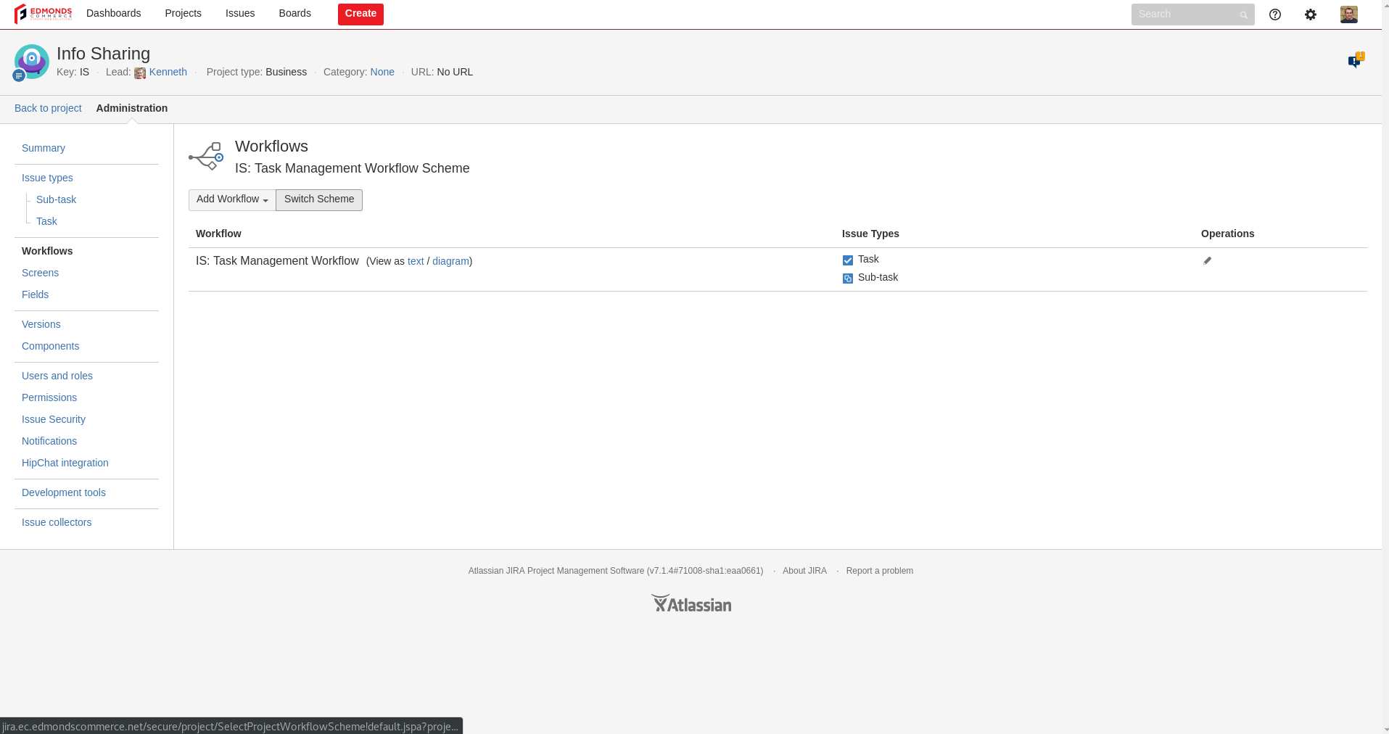Open Notifications in sidebar
This screenshot has height=734, width=1389.
(49, 441)
